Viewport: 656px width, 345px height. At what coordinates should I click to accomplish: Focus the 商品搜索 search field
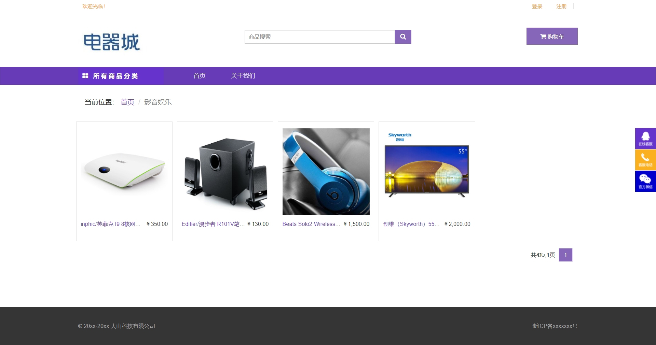pyautogui.click(x=320, y=37)
